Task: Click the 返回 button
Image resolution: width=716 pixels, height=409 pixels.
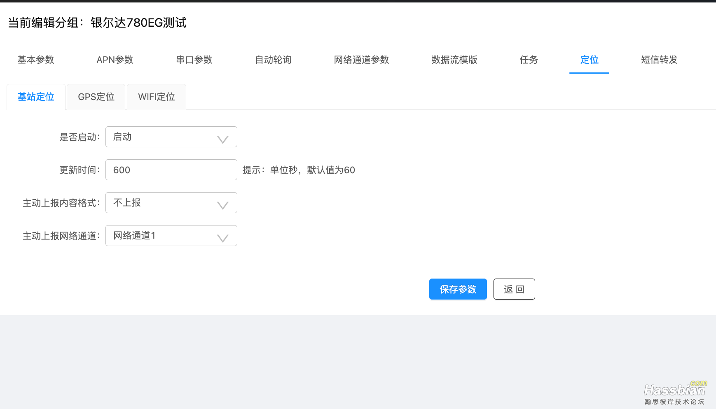Action: point(514,289)
